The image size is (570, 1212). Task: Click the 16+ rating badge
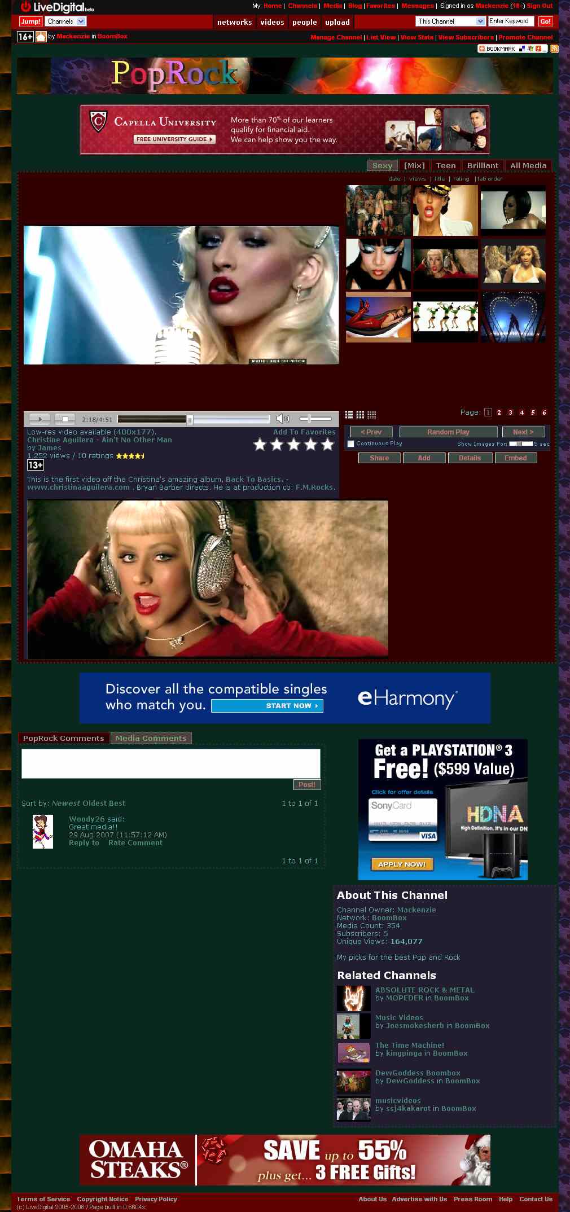coord(25,37)
